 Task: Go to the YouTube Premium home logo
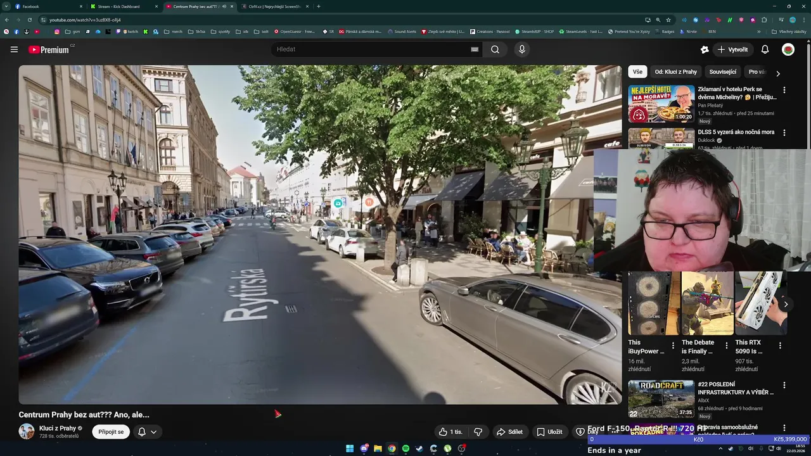tap(49, 49)
